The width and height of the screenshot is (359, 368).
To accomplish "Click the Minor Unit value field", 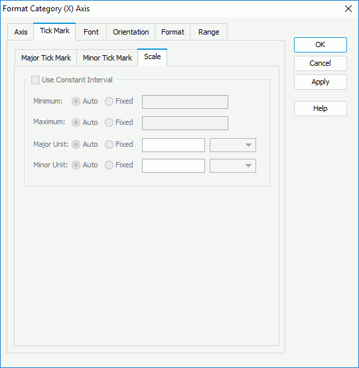I will (173, 165).
